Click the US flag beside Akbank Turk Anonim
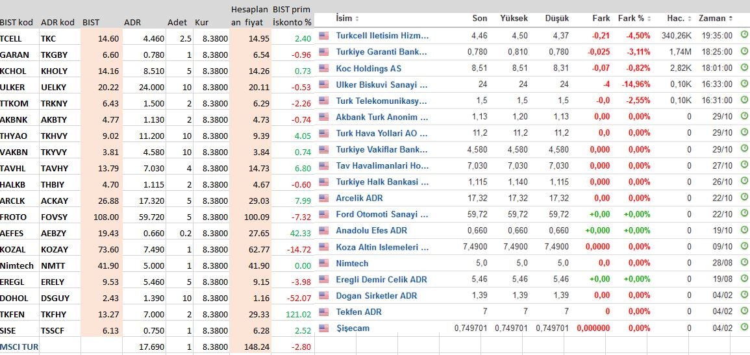The image size is (750, 355). click(324, 117)
